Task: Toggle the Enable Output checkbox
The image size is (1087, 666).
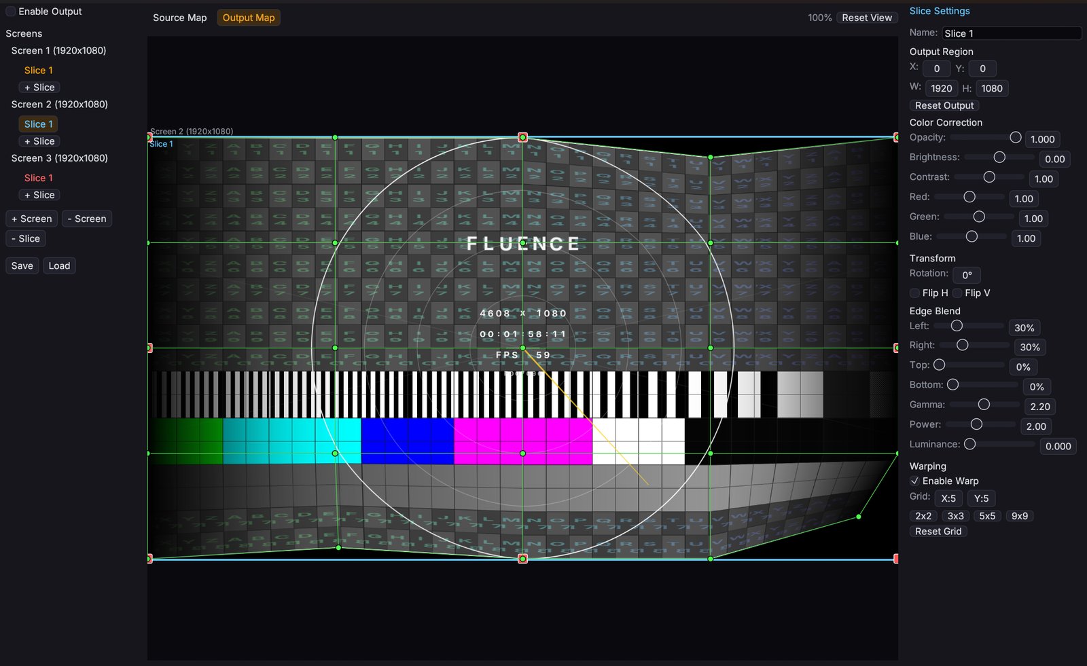Action: tap(11, 12)
